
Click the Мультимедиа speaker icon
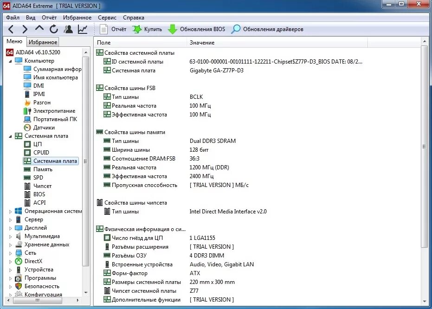[x=19, y=236]
